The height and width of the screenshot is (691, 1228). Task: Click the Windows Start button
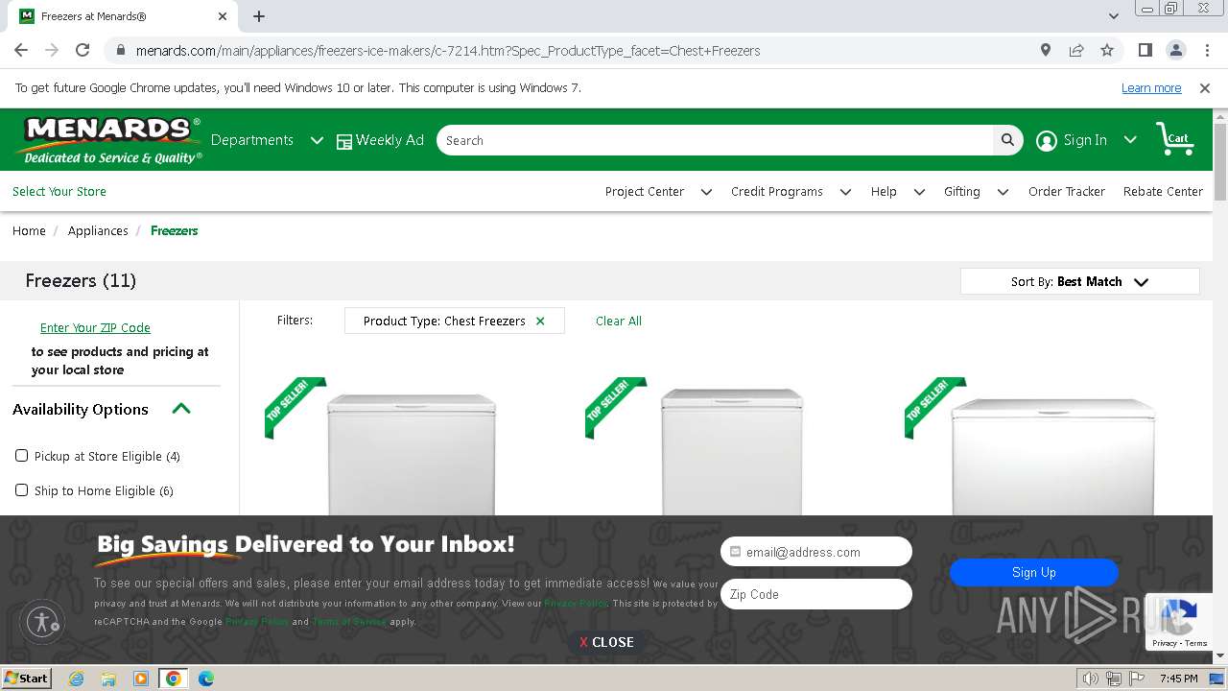click(x=27, y=679)
